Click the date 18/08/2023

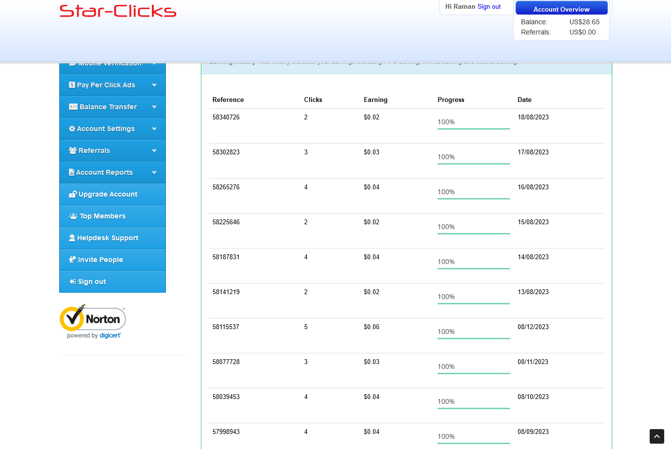point(533,117)
